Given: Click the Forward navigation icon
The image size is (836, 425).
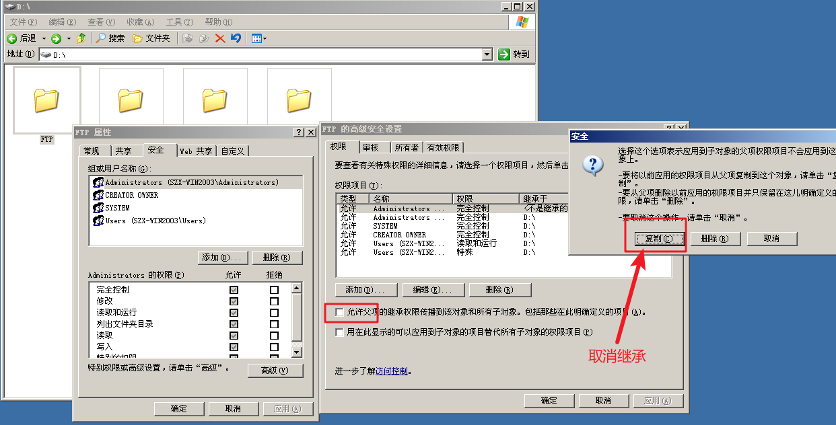Looking at the screenshot, I should coord(57,38).
